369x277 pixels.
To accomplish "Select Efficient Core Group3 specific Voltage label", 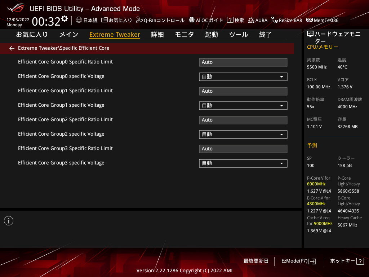I will tap(61, 163).
